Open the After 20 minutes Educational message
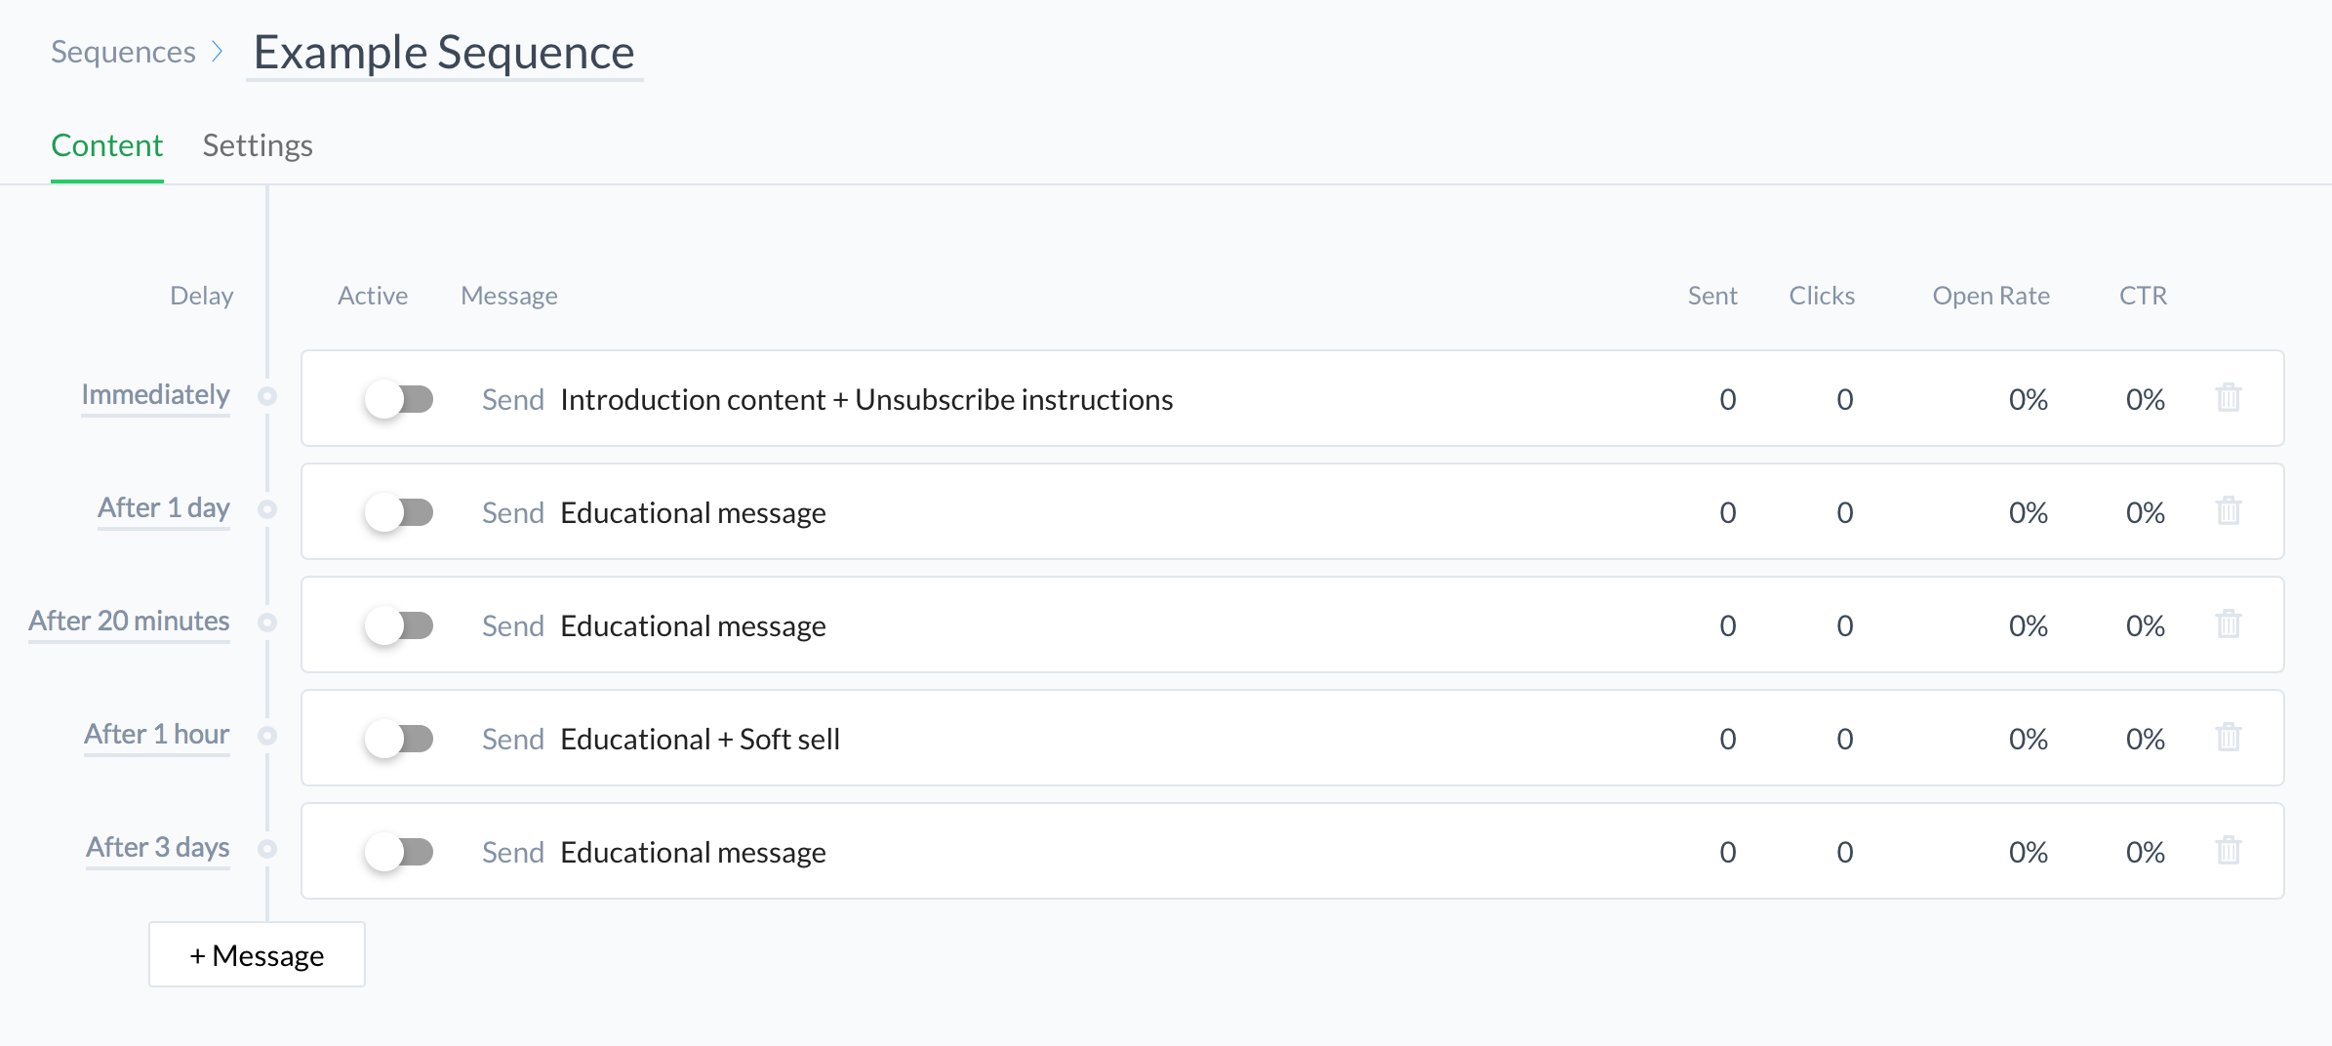 click(x=693, y=626)
